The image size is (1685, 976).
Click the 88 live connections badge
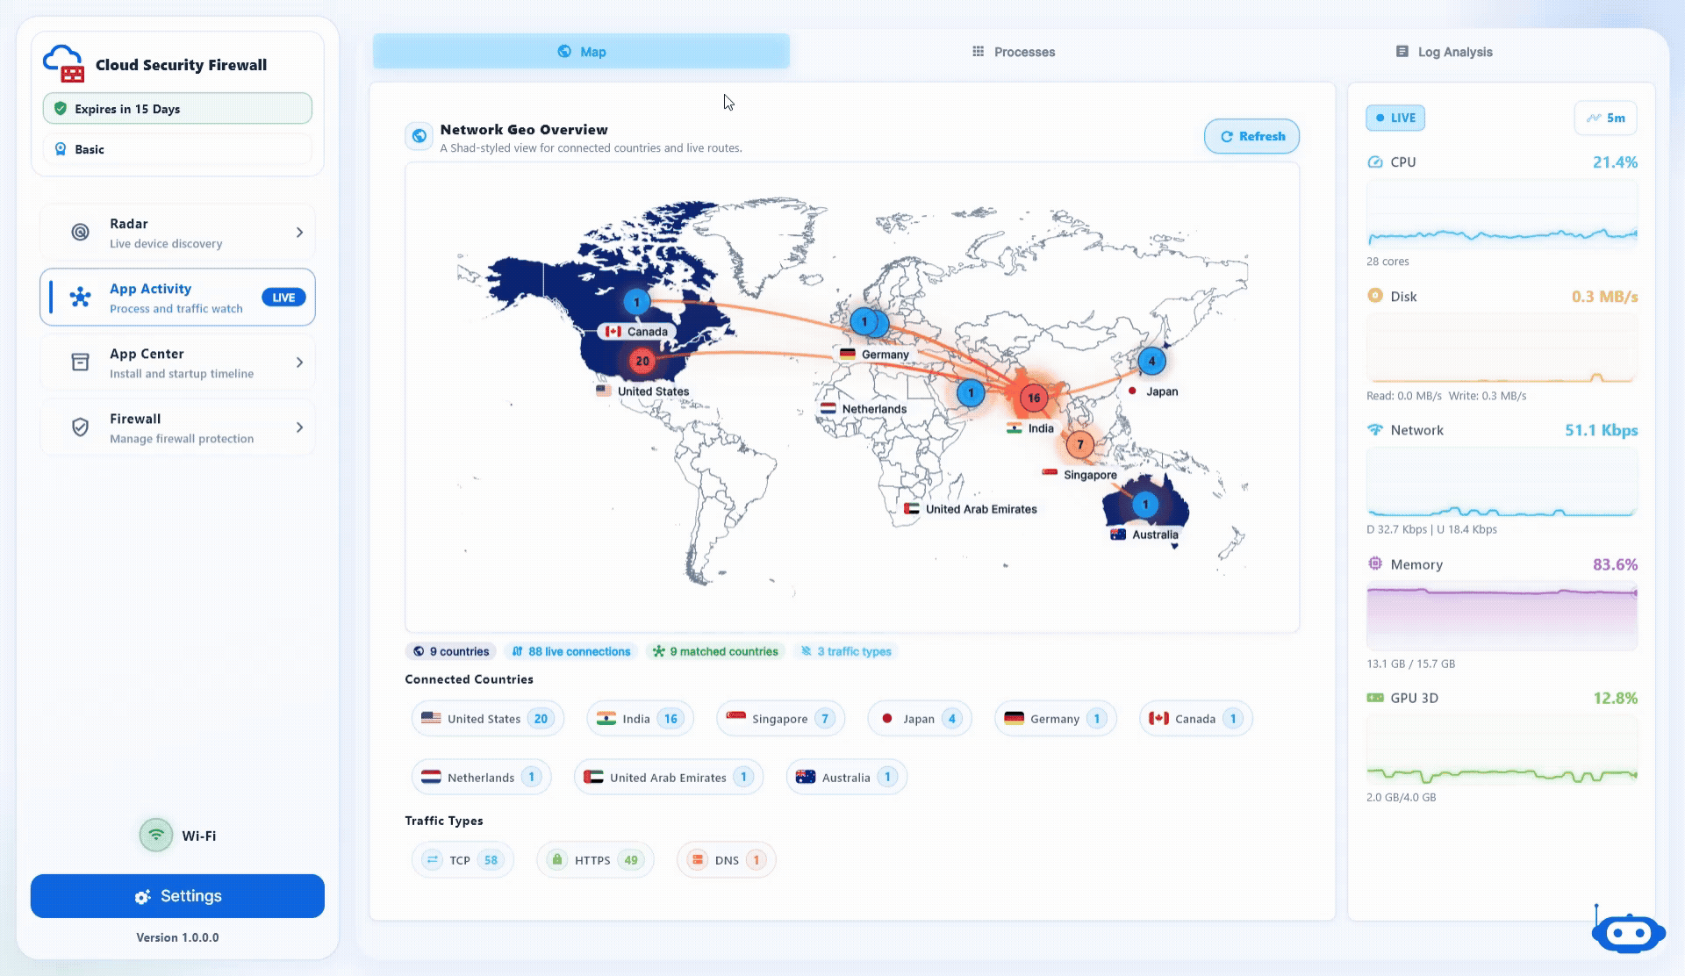571,651
